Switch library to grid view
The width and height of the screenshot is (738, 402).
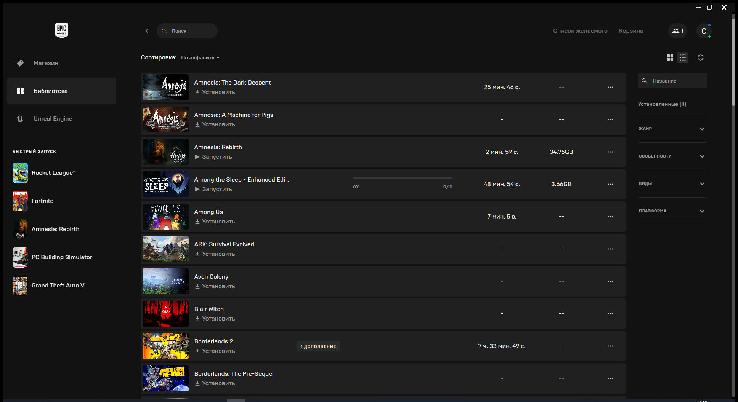(670, 57)
